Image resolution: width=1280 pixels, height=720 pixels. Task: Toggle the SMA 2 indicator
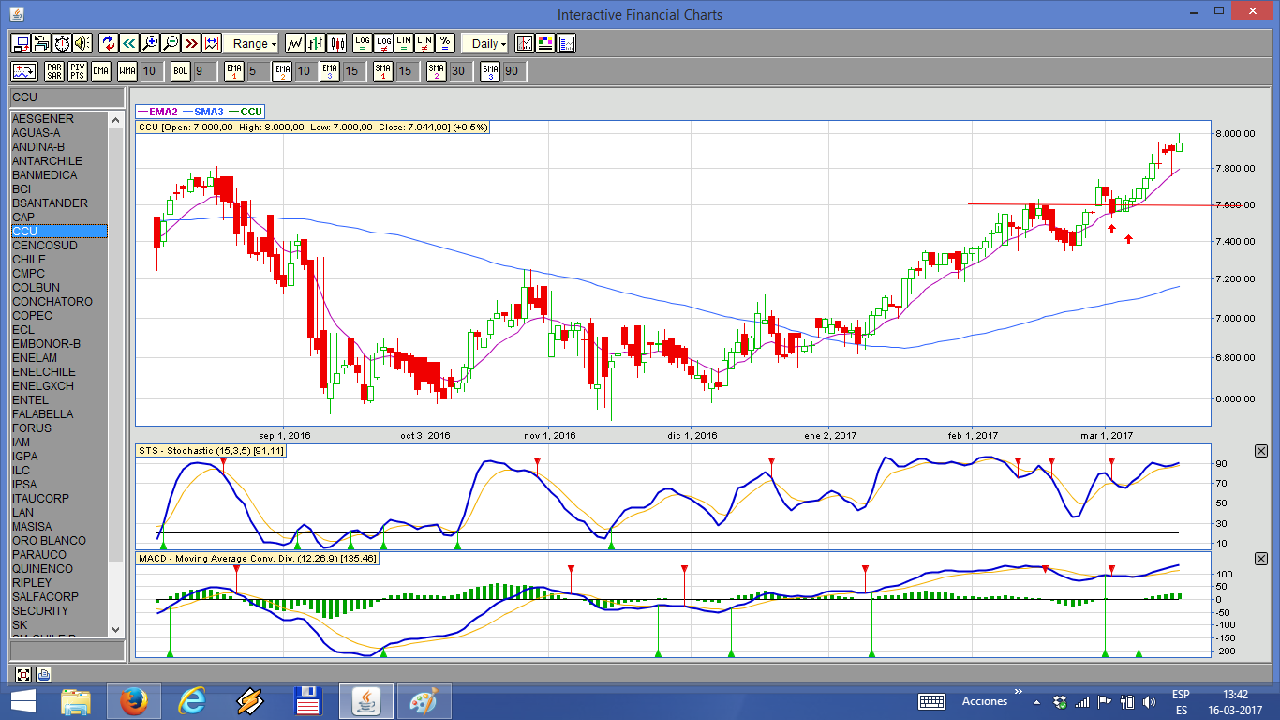[437, 71]
